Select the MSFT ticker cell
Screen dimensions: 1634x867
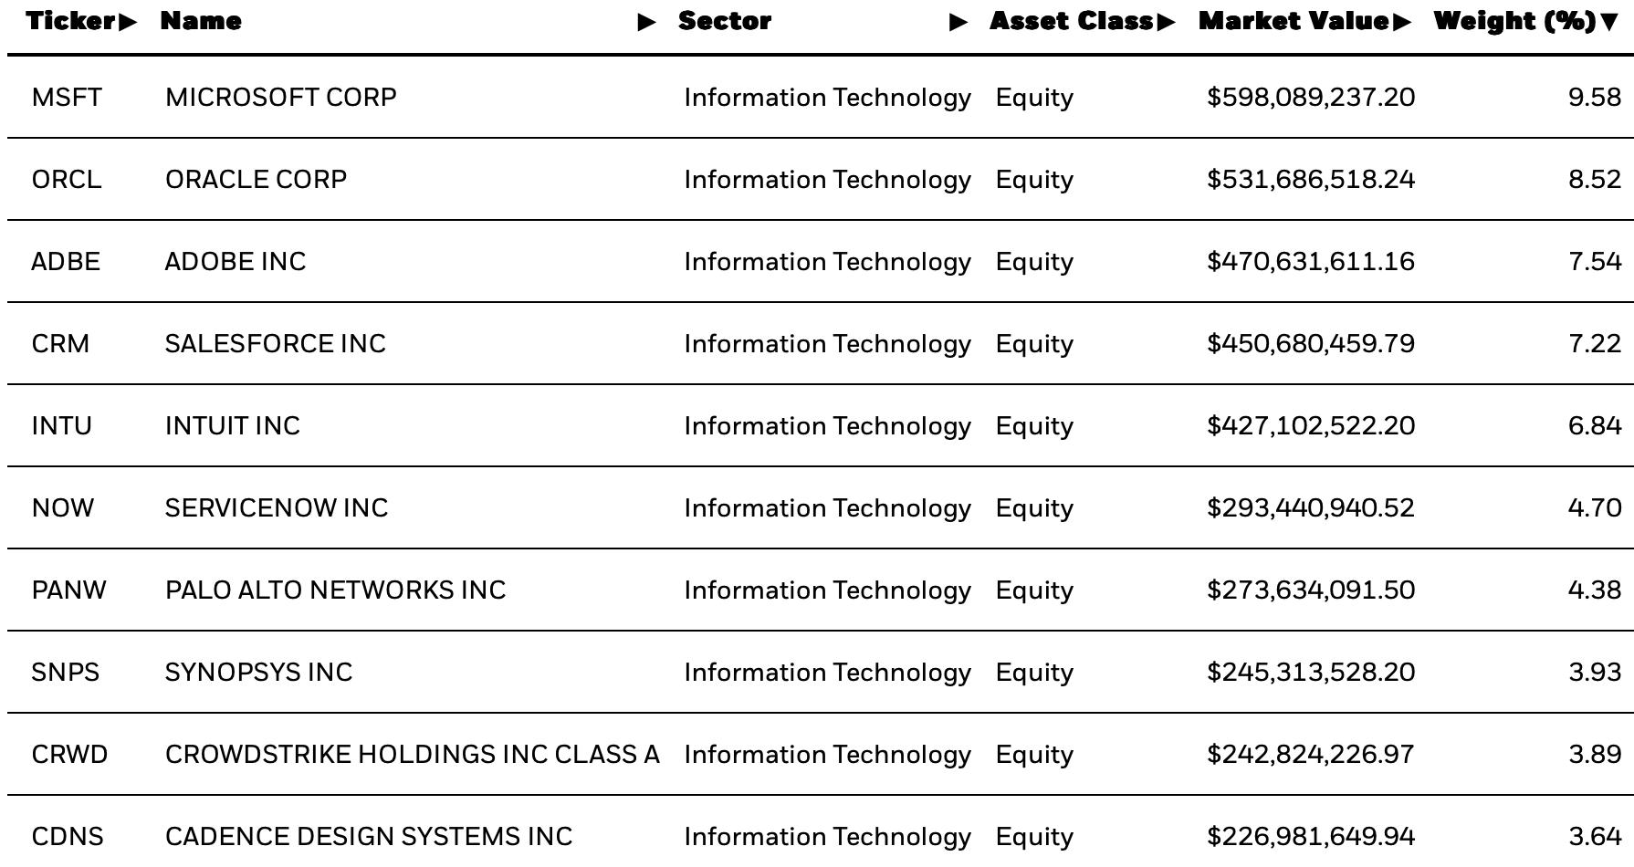(67, 98)
